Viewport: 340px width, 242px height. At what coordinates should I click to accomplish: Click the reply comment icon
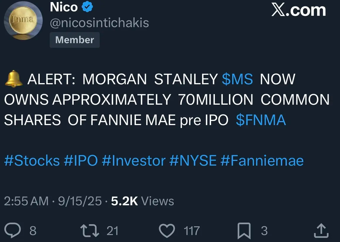13,230
